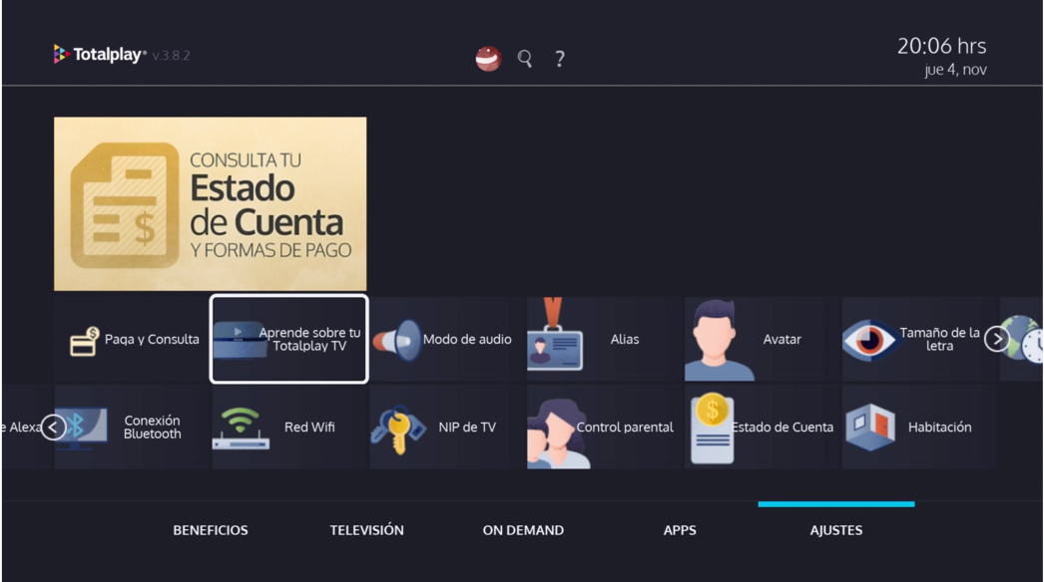This screenshot has height=582, width=1044.
Task: Click the Avatar label text
Action: (782, 339)
